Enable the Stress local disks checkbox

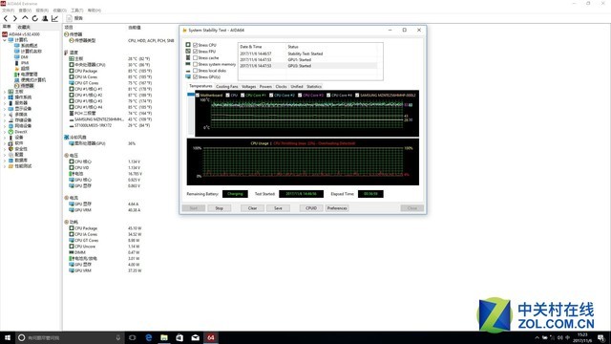click(x=195, y=71)
